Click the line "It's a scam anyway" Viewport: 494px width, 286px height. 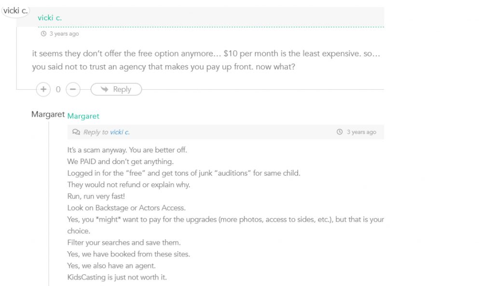(127, 150)
